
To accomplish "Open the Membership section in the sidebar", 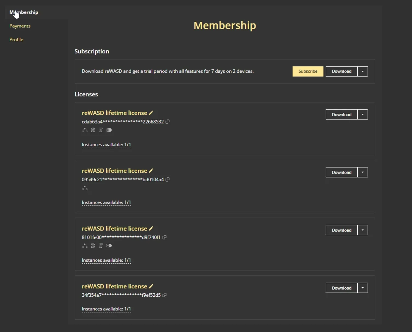I will [24, 12].
